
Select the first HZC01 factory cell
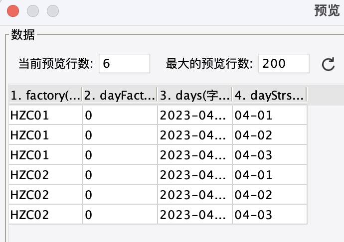click(45, 115)
